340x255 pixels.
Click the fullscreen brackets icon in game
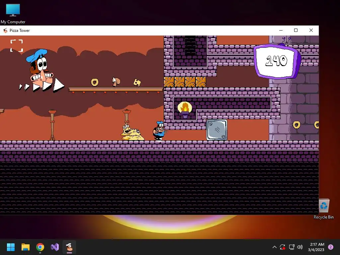click(x=17, y=46)
